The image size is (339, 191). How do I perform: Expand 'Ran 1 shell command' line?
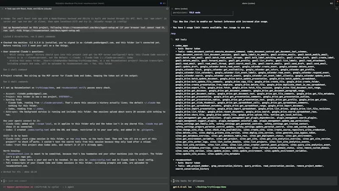pyautogui.click(x=15, y=70)
